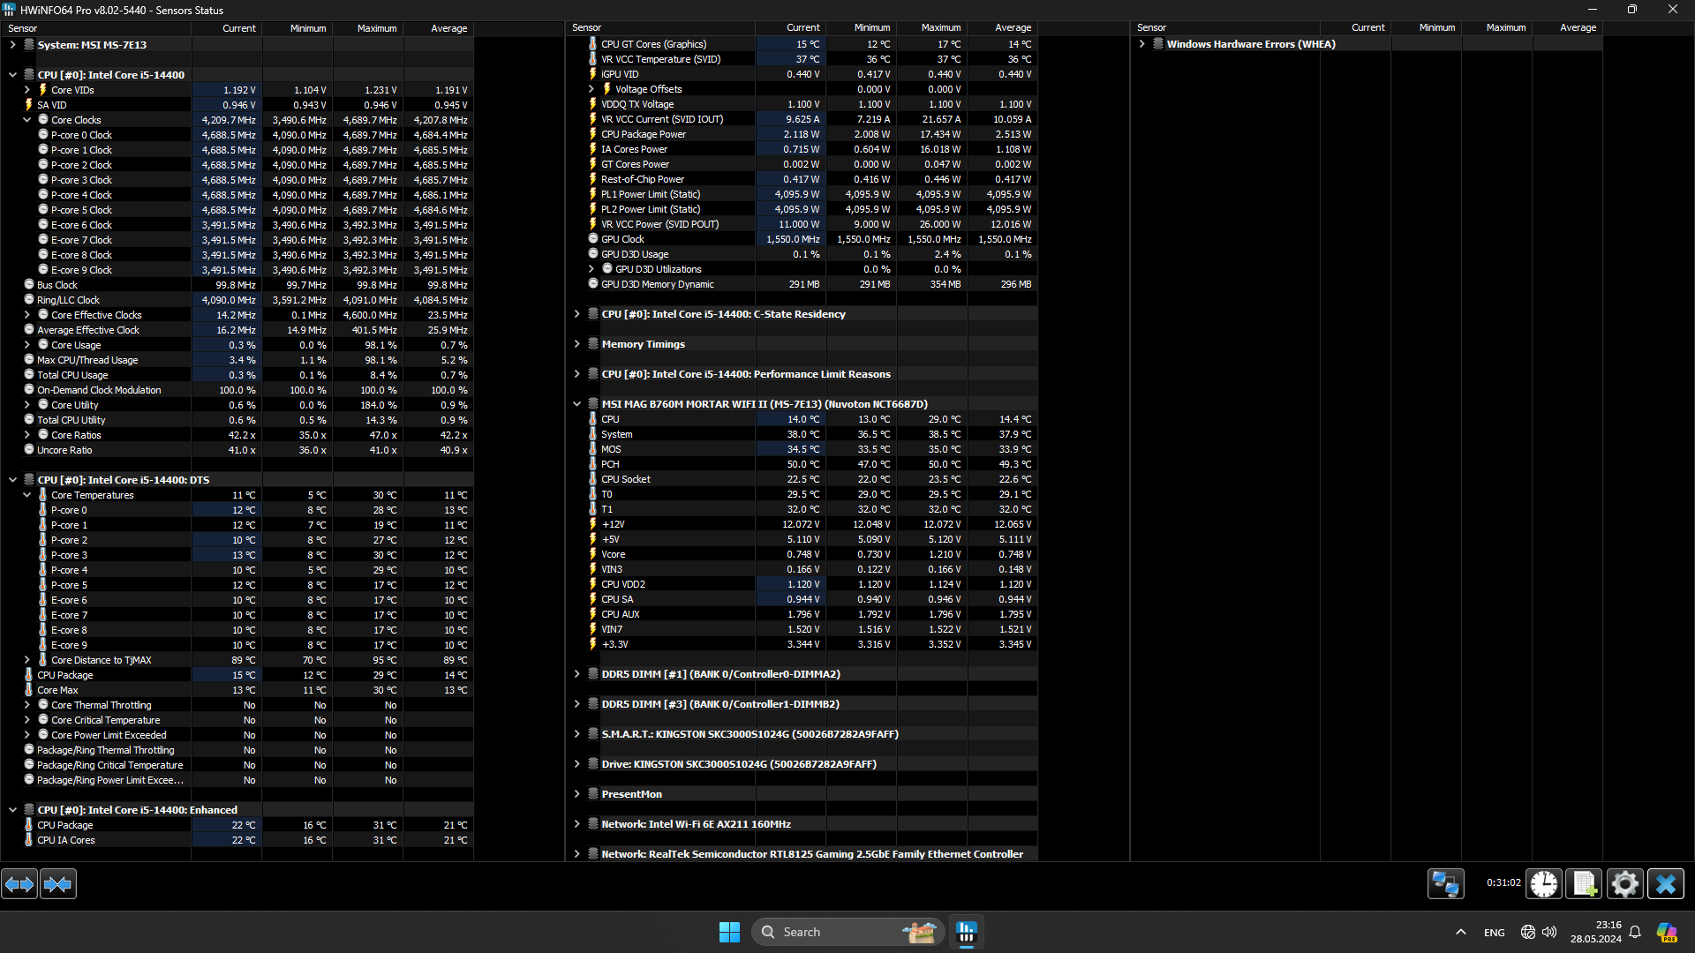Click HWiNFO icon in Windows taskbar

pos(966,932)
